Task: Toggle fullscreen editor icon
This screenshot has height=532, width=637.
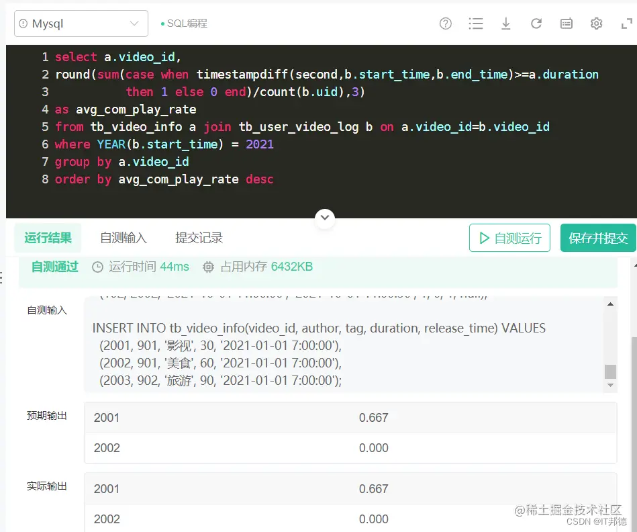Action: click(627, 24)
